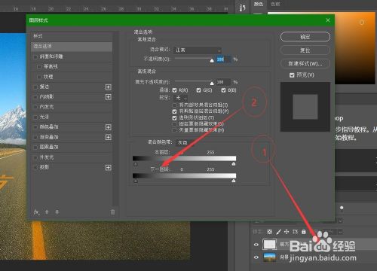Click 本图层 black point slider handle
This screenshot has width=377, height=271.
(x=136, y=164)
